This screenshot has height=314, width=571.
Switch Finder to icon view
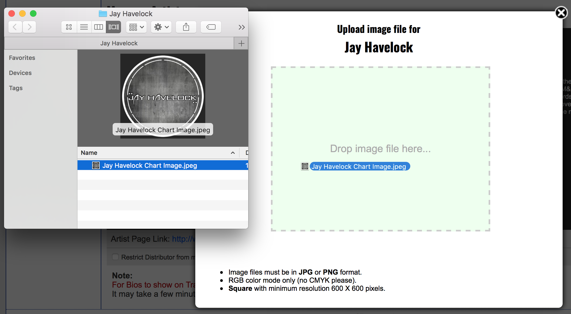[x=69, y=27]
